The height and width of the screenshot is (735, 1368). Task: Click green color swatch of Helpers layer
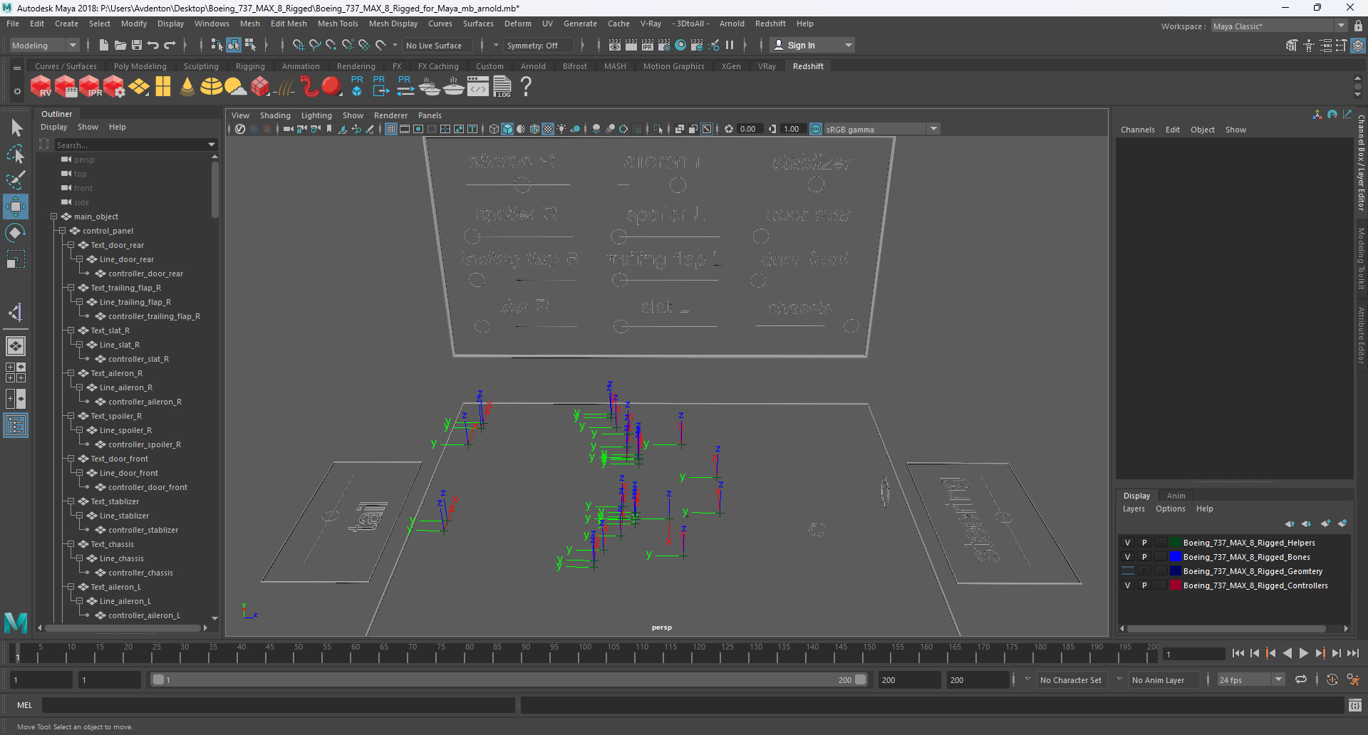(1176, 543)
